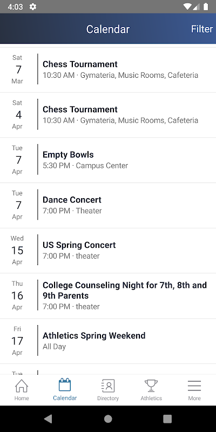
Task: Select the Athletics trophy icon
Action: pos(151,386)
